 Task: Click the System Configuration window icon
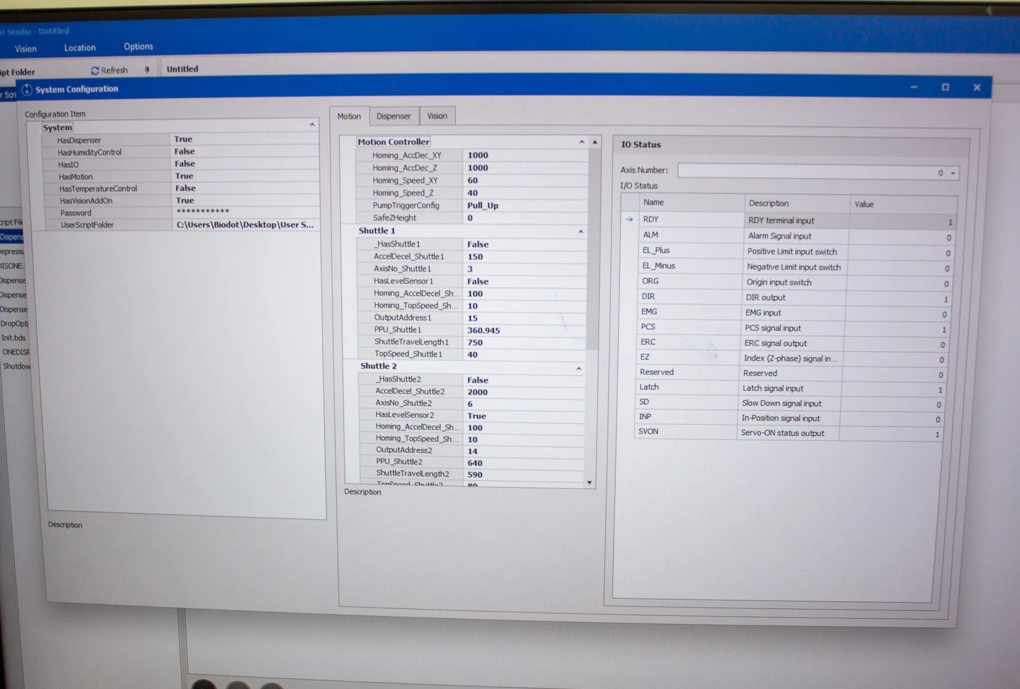tap(27, 90)
